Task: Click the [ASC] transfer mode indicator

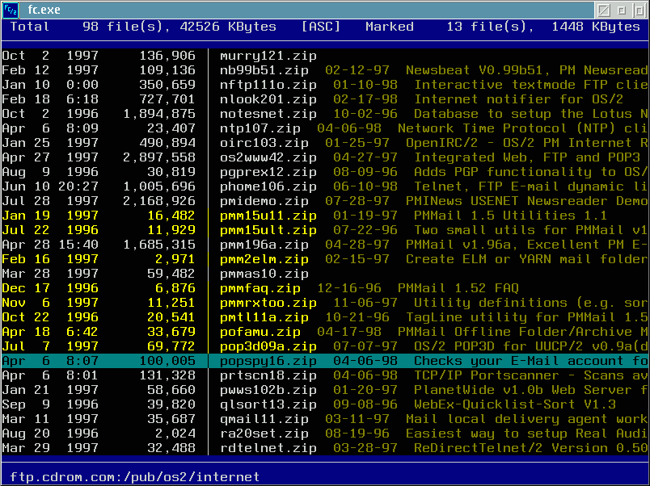Action: [x=321, y=27]
